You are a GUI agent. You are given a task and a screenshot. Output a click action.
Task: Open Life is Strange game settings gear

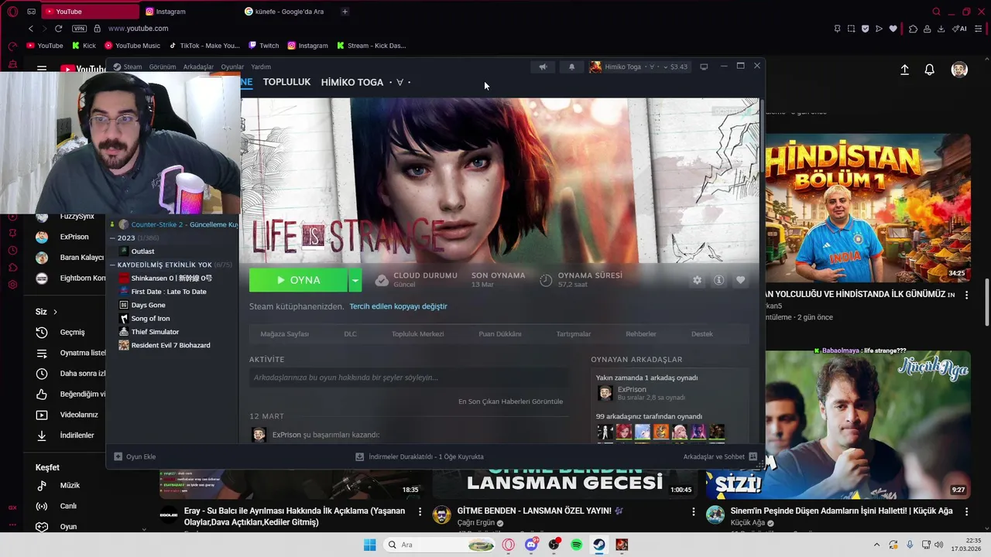[697, 280]
